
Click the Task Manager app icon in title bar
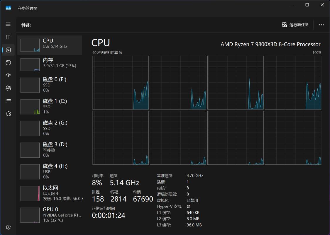(8, 8)
